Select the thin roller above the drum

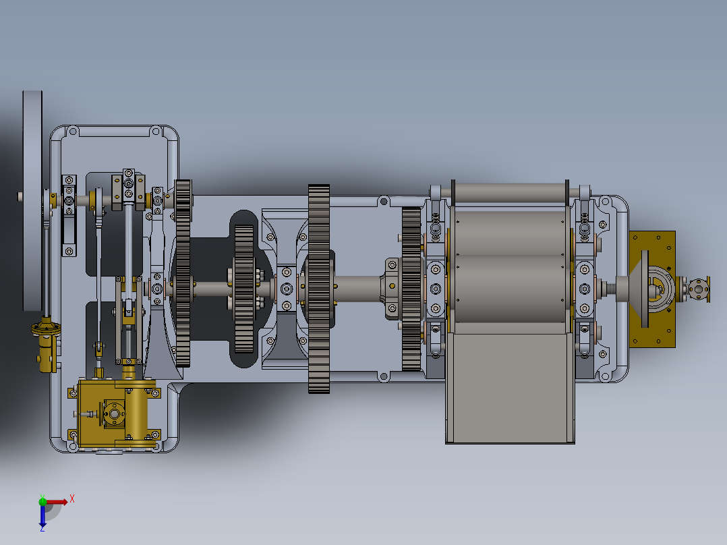[510, 192]
